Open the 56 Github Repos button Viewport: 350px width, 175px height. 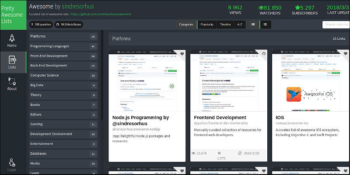[x=69, y=24]
